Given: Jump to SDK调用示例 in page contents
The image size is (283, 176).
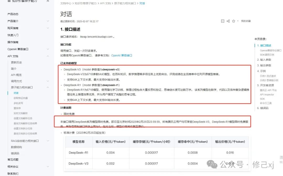Looking at the screenshot, I should pos(267,55).
